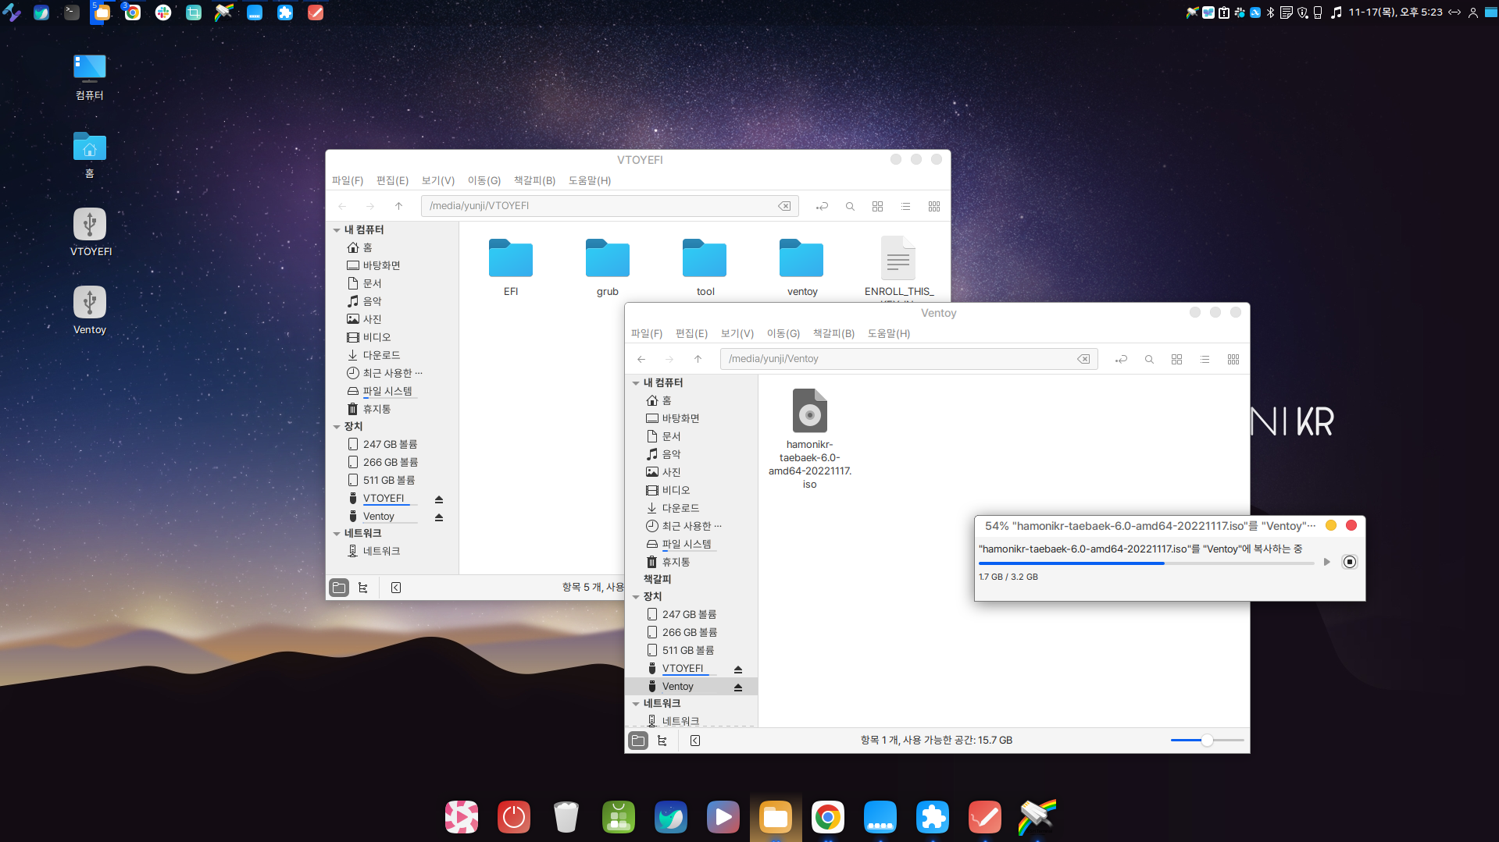Switch Ventoy window to list view

(1205, 360)
